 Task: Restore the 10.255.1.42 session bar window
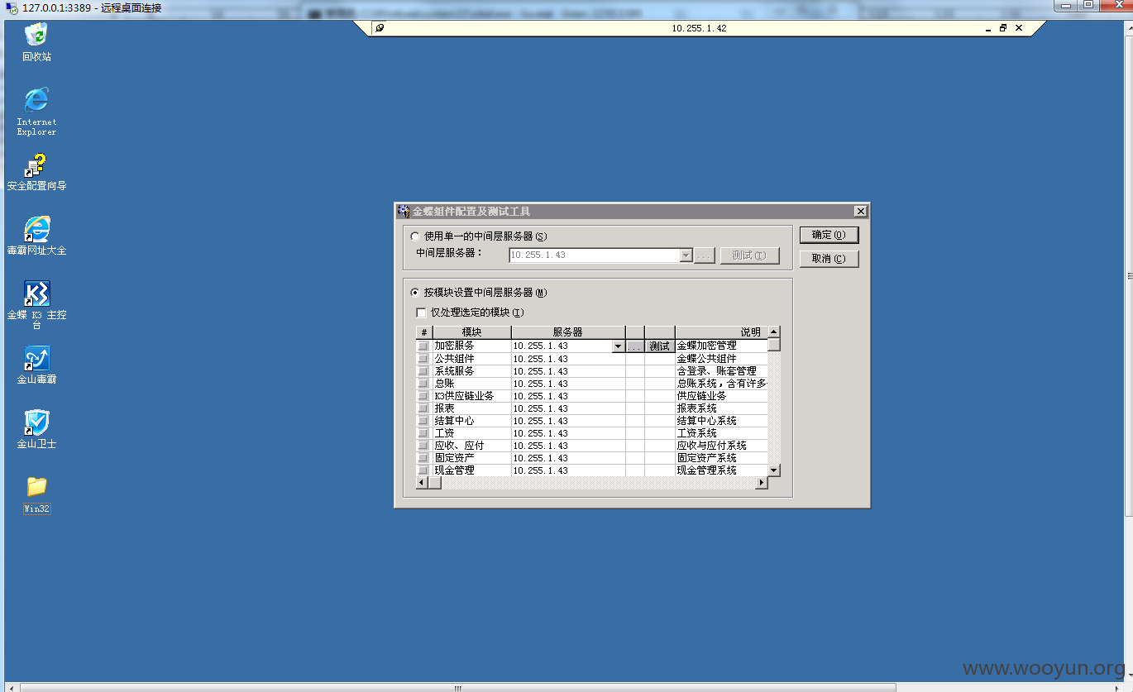1003,28
